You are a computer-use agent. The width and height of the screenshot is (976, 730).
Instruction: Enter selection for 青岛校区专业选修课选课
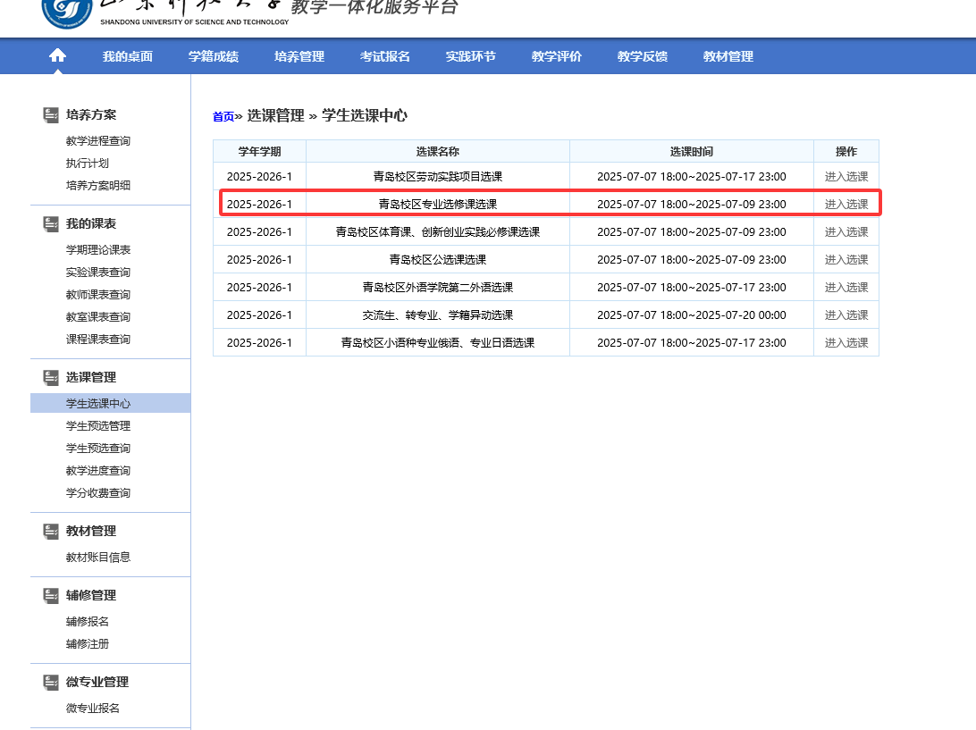tap(846, 204)
